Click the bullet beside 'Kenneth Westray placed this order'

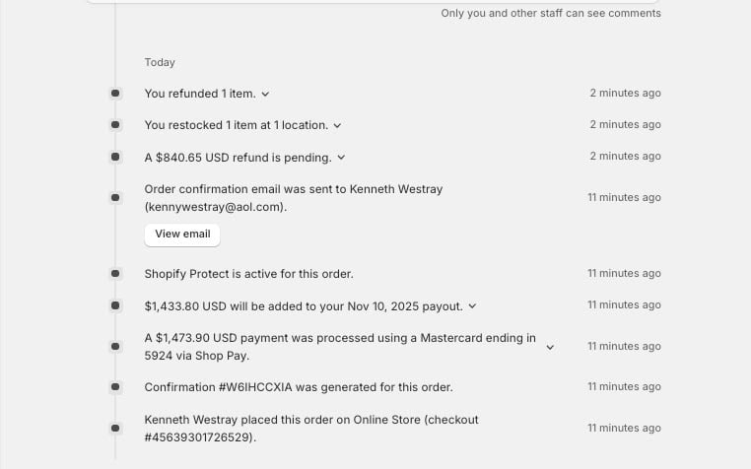point(115,429)
